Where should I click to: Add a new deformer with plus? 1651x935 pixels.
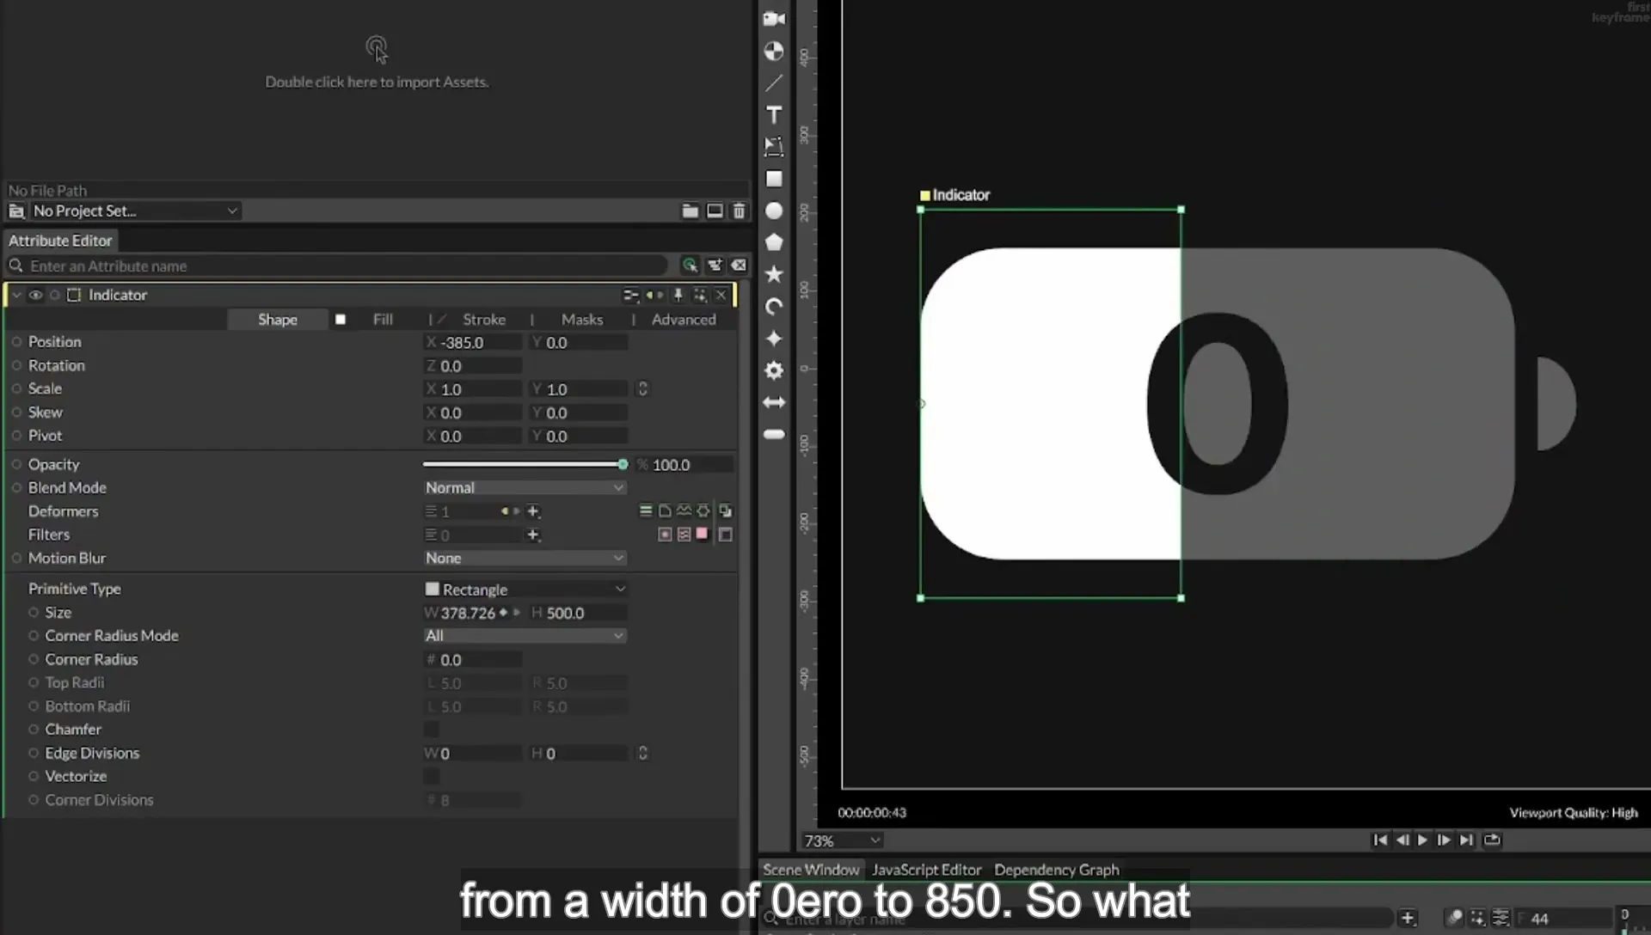(x=533, y=511)
